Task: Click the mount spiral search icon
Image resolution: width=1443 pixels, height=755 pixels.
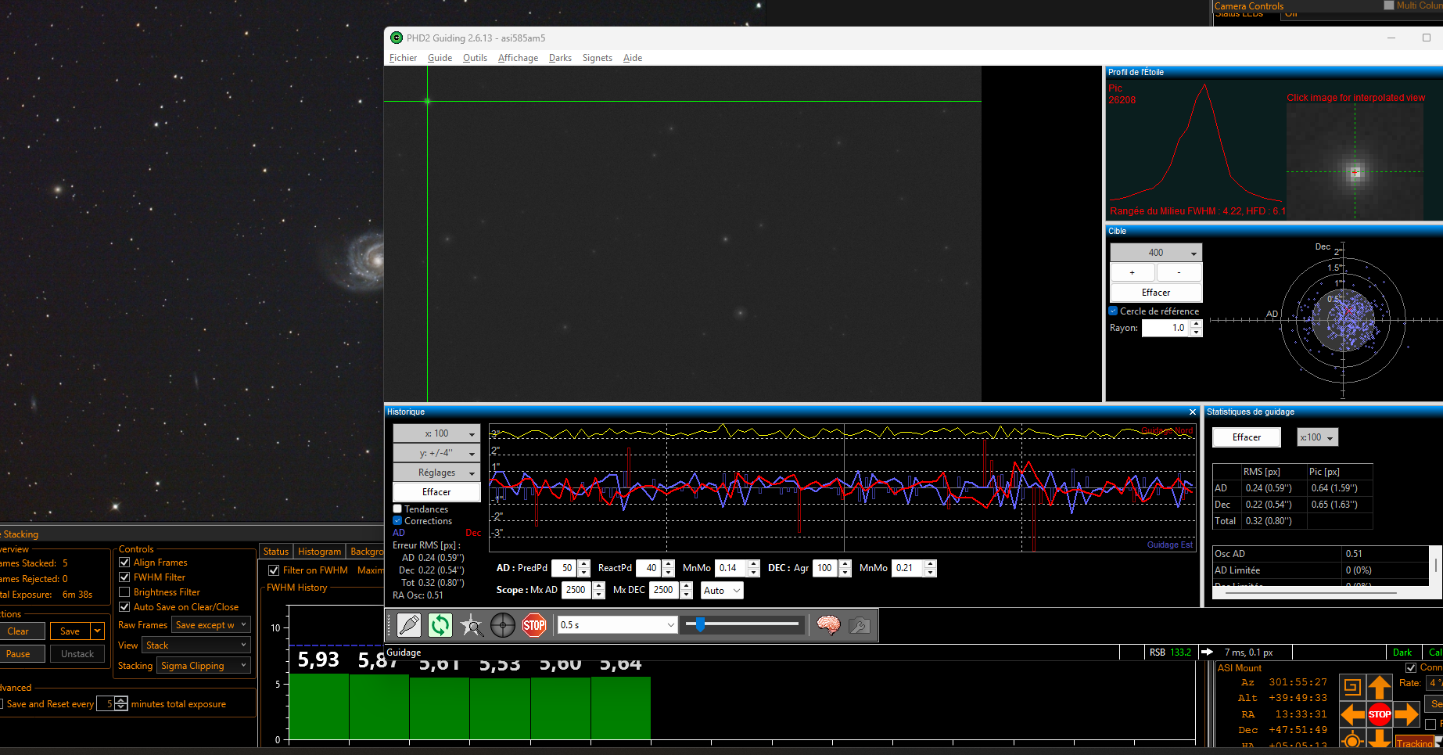Action: click(1352, 688)
